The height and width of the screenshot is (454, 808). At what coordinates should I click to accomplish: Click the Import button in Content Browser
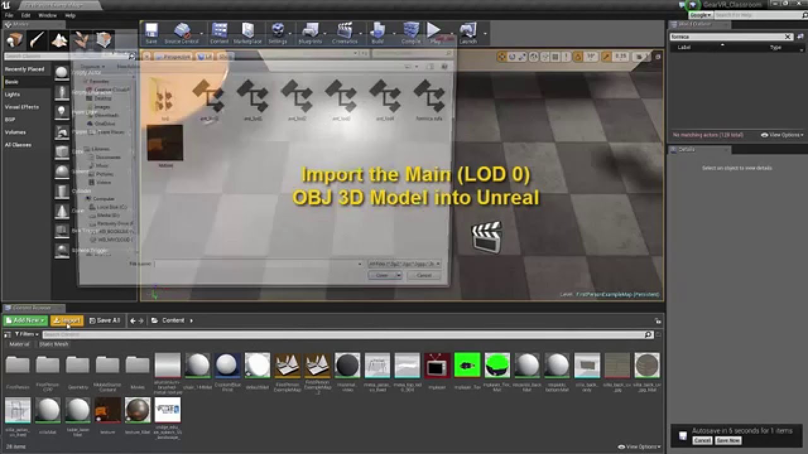coord(67,320)
